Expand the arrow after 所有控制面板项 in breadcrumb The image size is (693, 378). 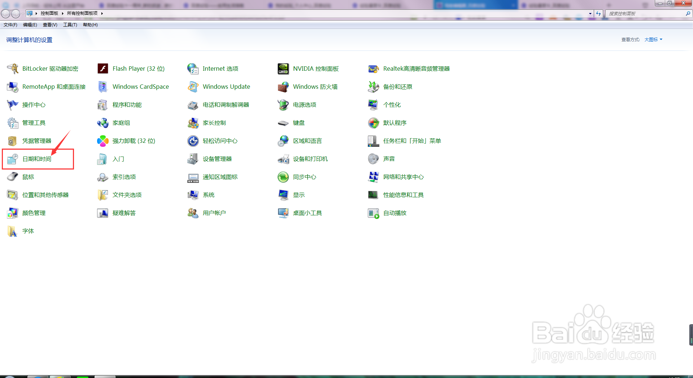click(x=102, y=13)
